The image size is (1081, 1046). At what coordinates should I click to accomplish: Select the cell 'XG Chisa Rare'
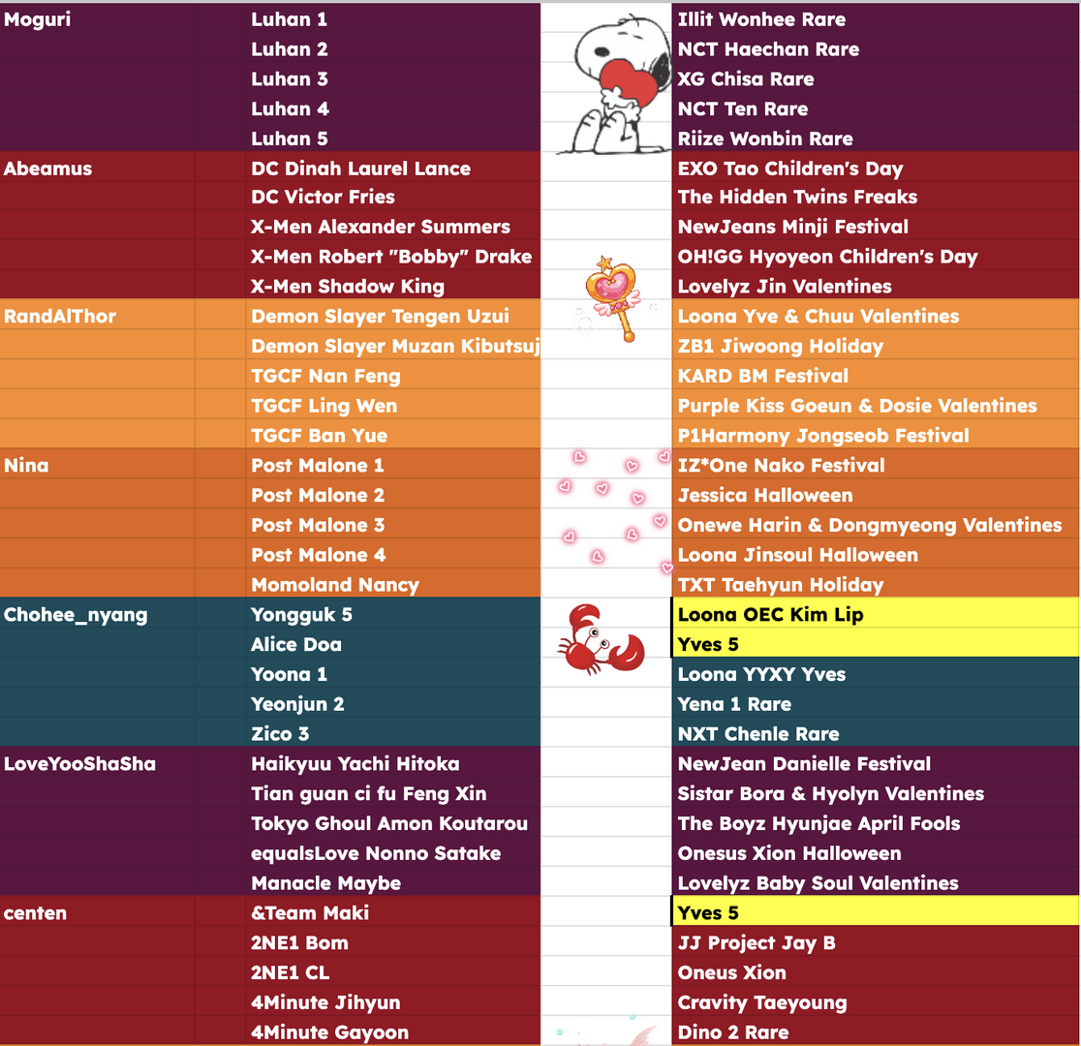[x=876, y=78]
